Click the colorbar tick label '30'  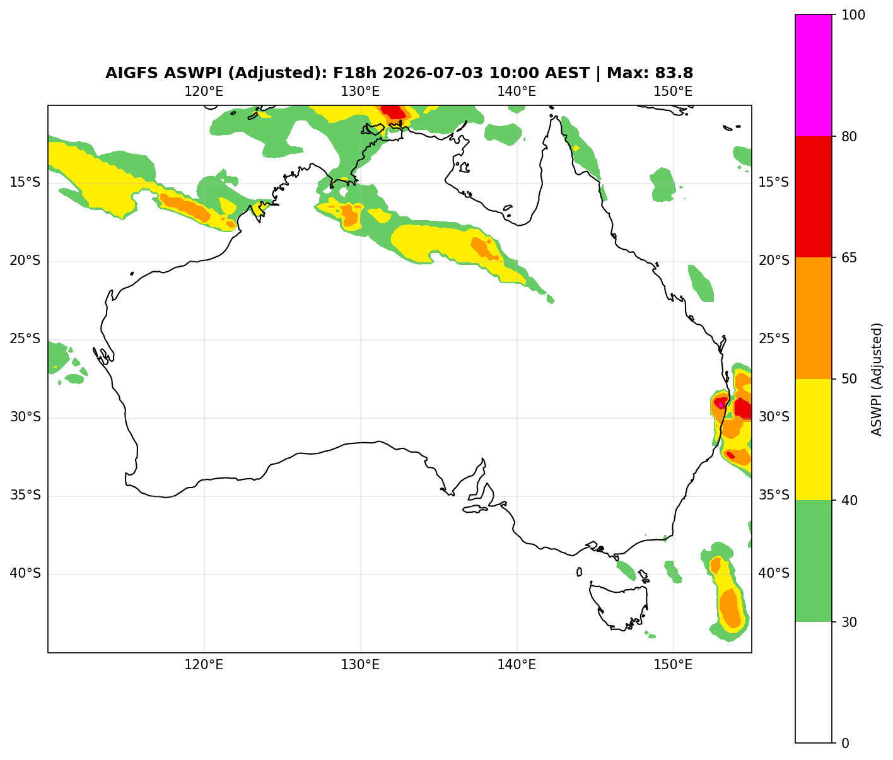pyautogui.click(x=849, y=622)
